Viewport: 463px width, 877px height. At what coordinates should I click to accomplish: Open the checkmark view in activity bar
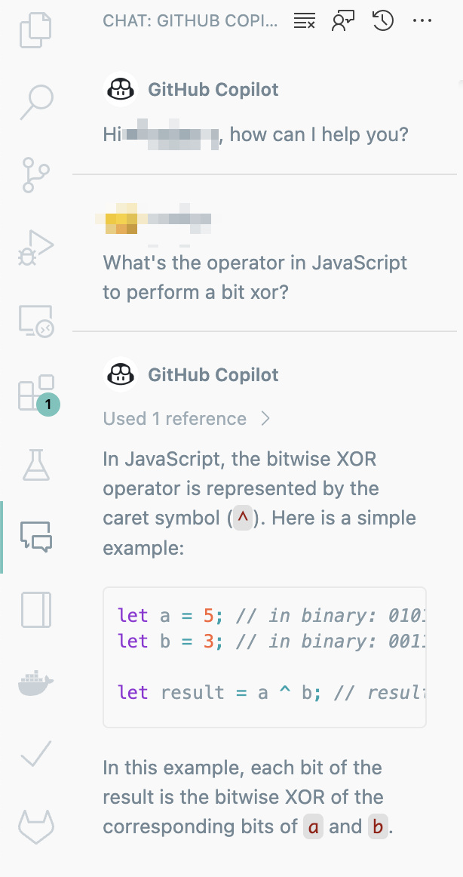pos(35,754)
